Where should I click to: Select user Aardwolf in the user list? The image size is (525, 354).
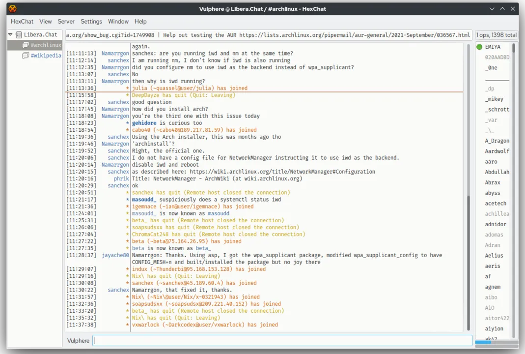point(497,151)
